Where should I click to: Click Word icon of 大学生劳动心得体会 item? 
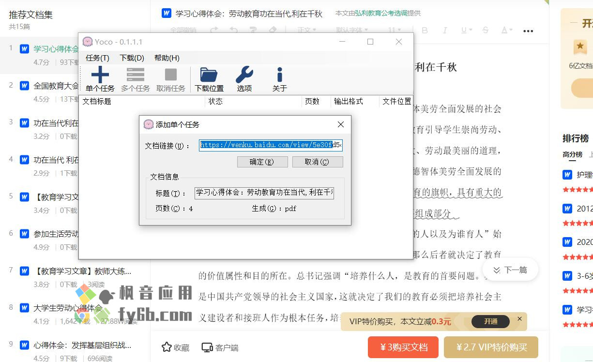(24, 308)
